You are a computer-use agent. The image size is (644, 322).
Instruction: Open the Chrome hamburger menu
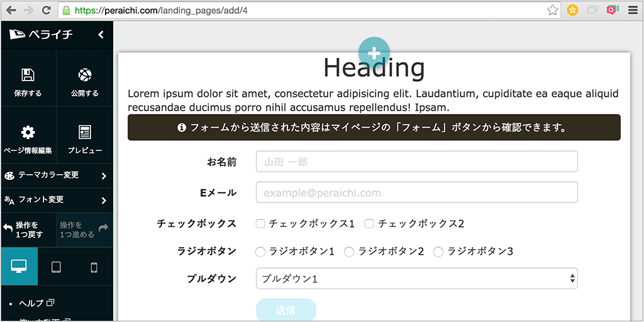click(633, 10)
